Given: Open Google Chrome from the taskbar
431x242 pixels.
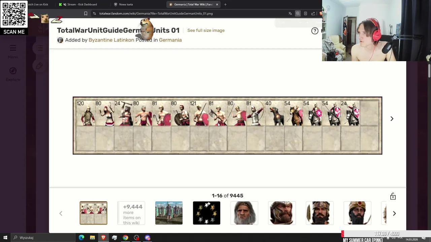Looking at the screenshot, I should tap(125, 238).
